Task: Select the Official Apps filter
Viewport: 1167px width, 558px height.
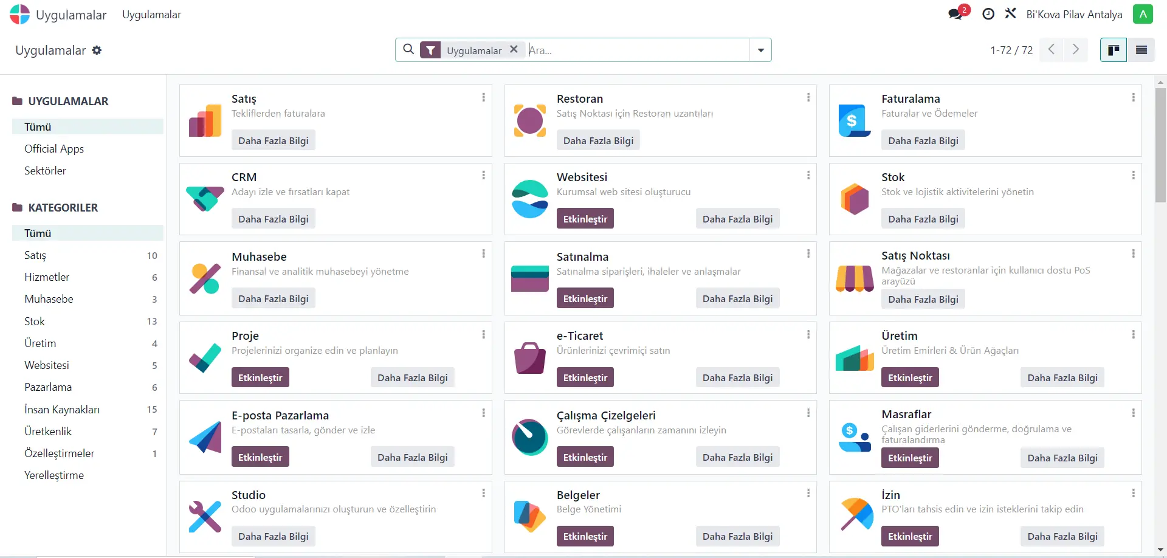Action: point(54,149)
